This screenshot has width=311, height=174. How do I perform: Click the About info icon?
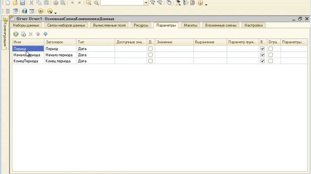coord(200,3)
